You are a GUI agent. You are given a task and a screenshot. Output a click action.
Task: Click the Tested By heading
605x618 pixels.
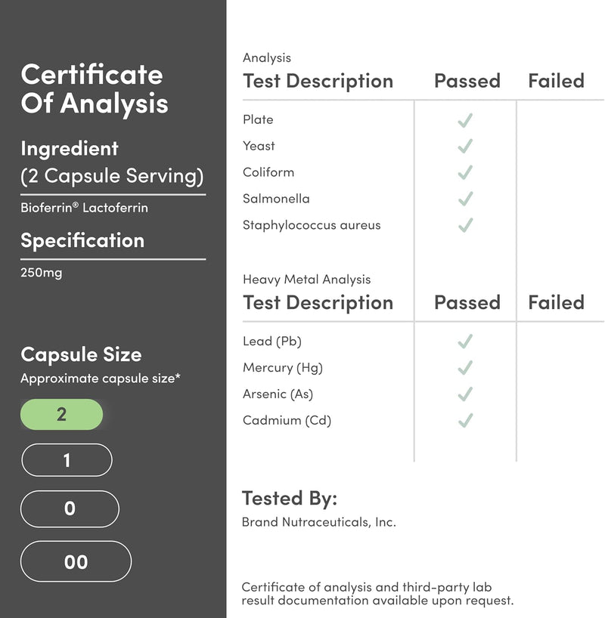pos(289,498)
